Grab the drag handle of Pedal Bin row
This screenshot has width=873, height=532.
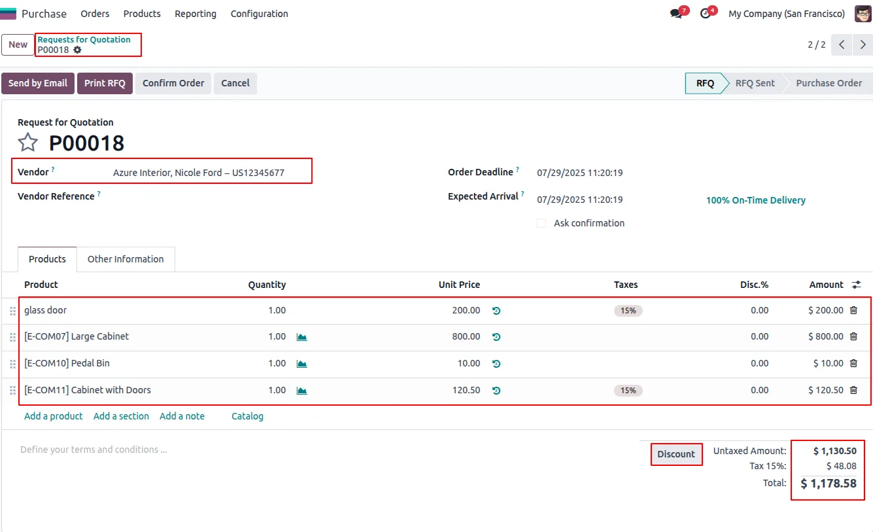pyautogui.click(x=12, y=364)
